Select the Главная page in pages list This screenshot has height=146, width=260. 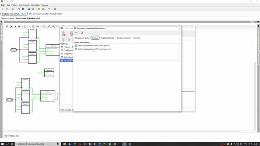(67, 47)
